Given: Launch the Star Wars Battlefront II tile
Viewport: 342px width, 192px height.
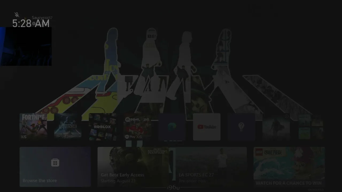Looking at the screenshot, I should pyautogui.click(x=68, y=127).
